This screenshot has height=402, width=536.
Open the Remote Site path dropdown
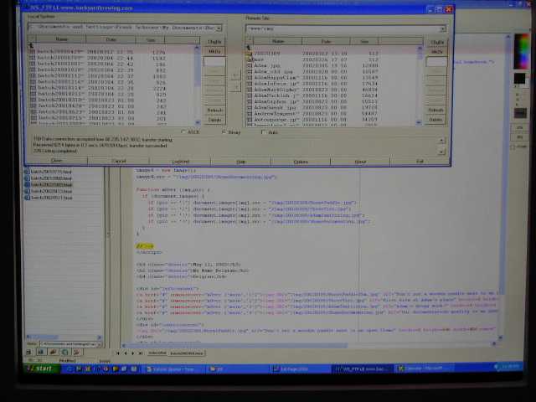(442, 28)
